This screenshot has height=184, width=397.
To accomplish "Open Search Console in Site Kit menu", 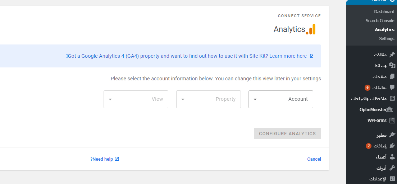I will click(380, 21).
